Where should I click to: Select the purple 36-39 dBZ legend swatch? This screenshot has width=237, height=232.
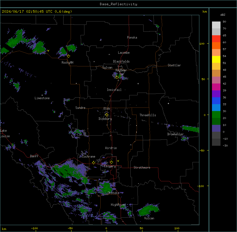pos(216,94)
